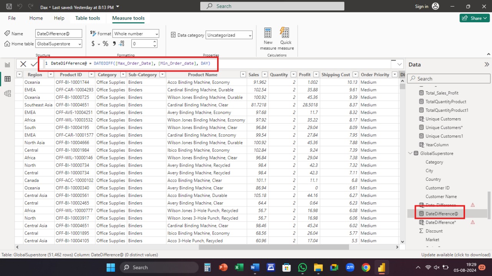Open the Home table GlobalSuperstore dropdown
This screenshot has height=276, width=492.
pyautogui.click(x=59, y=44)
